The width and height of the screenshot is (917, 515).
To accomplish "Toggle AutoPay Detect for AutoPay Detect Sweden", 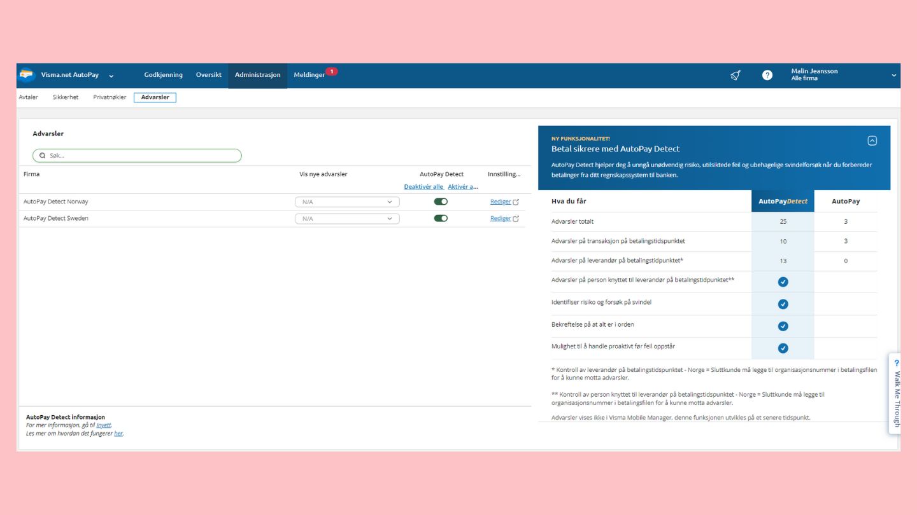I will [x=441, y=218].
